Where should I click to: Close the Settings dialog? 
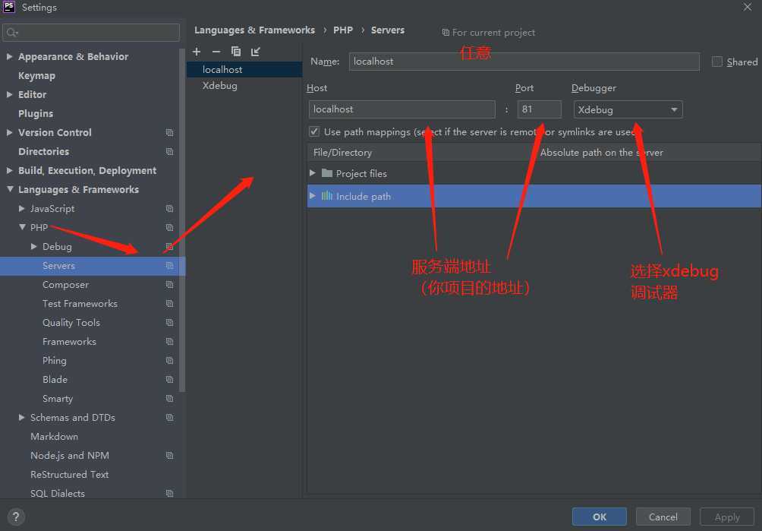(x=748, y=7)
